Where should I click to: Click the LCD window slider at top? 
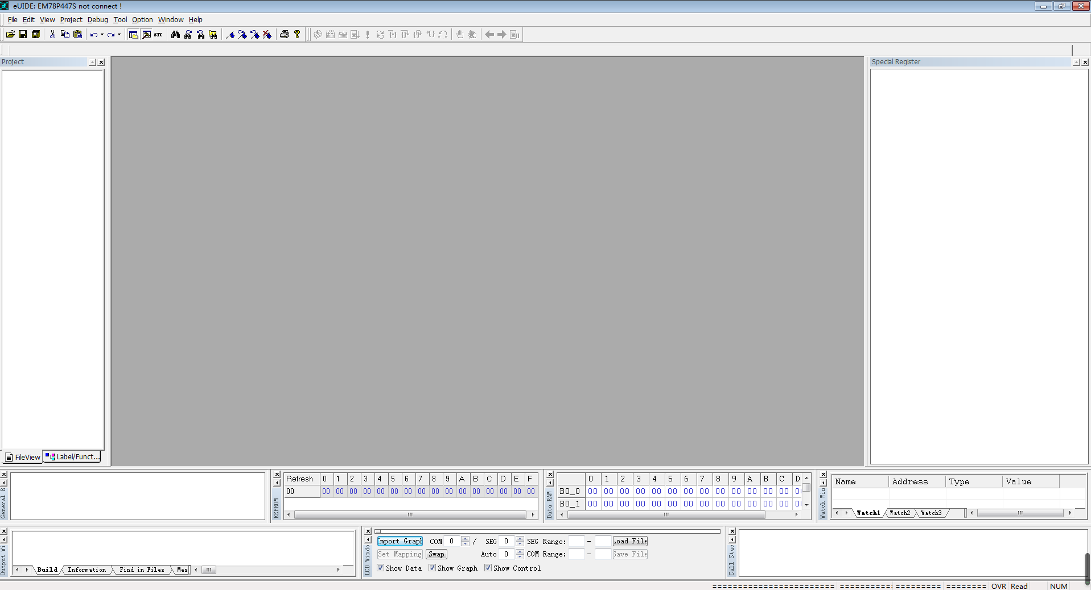(547, 531)
